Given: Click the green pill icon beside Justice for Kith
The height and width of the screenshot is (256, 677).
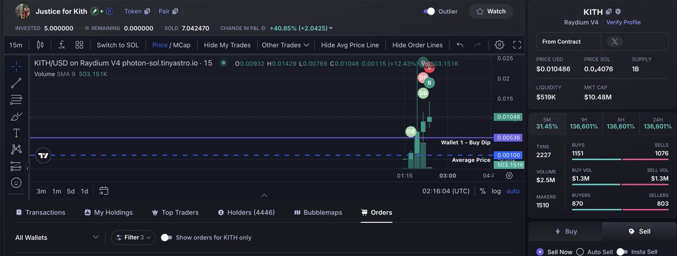Looking at the screenshot, I should tap(95, 11).
